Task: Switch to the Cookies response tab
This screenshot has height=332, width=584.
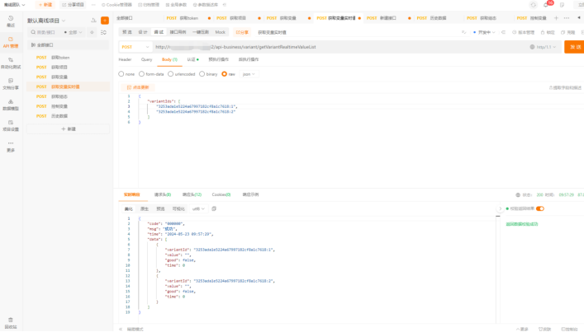Action: 221,194
